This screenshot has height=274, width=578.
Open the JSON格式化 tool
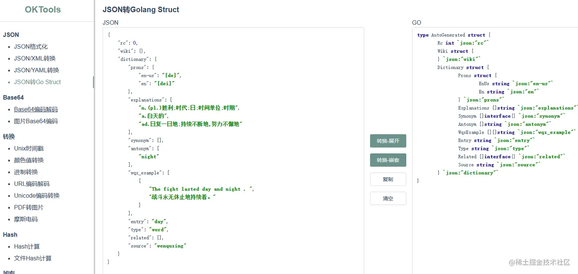click(x=31, y=47)
